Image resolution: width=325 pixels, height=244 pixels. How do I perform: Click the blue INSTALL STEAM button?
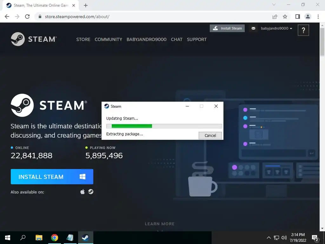coord(52,177)
